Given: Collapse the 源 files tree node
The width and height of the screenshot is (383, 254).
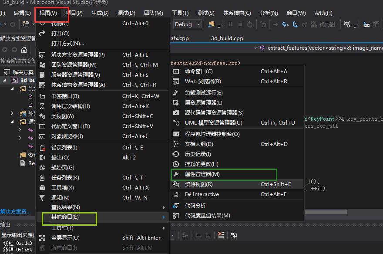Looking at the screenshot, I should 12,122.
